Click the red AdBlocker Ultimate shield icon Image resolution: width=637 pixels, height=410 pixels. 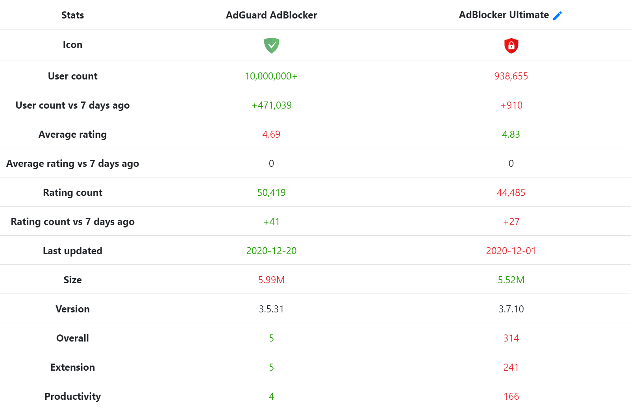tap(511, 45)
